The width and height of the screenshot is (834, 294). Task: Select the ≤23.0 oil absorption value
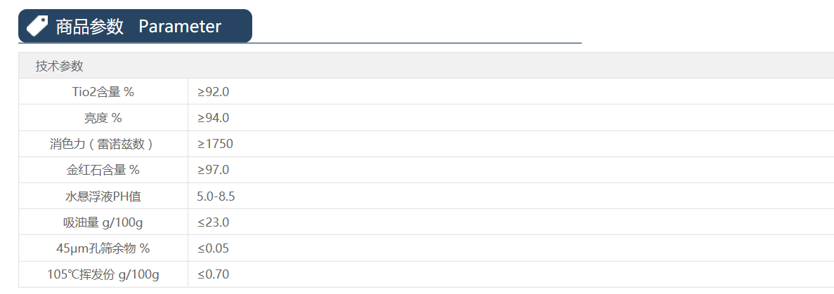point(213,222)
